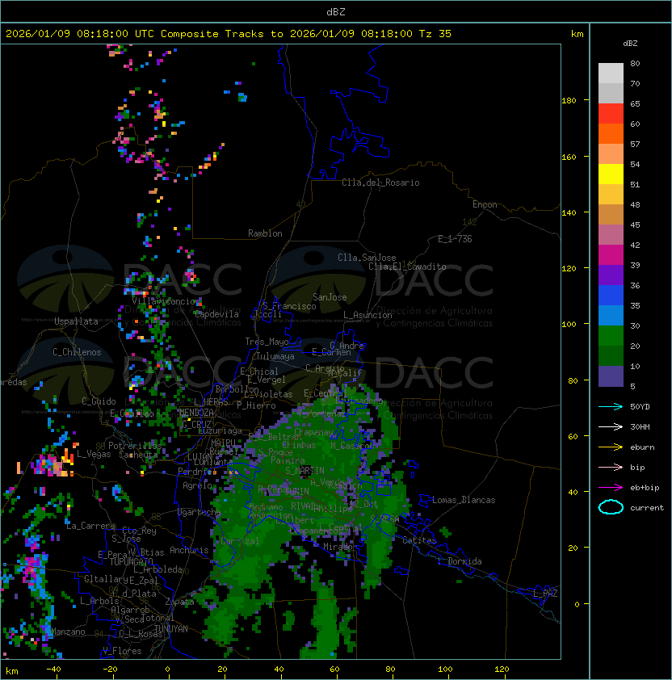Click the 'S_MARTIN' map label
This screenshot has width=672, height=680.
[x=304, y=471]
